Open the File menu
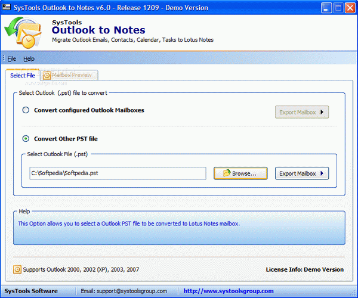The height and width of the screenshot is (298, 358). click(x=12, y=59)
